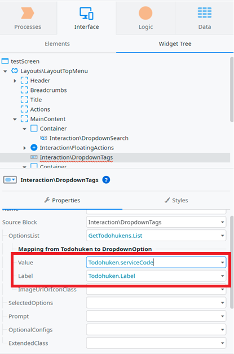Collapse the MainContent tree node
234x354 pixels.
click(15, 119)
